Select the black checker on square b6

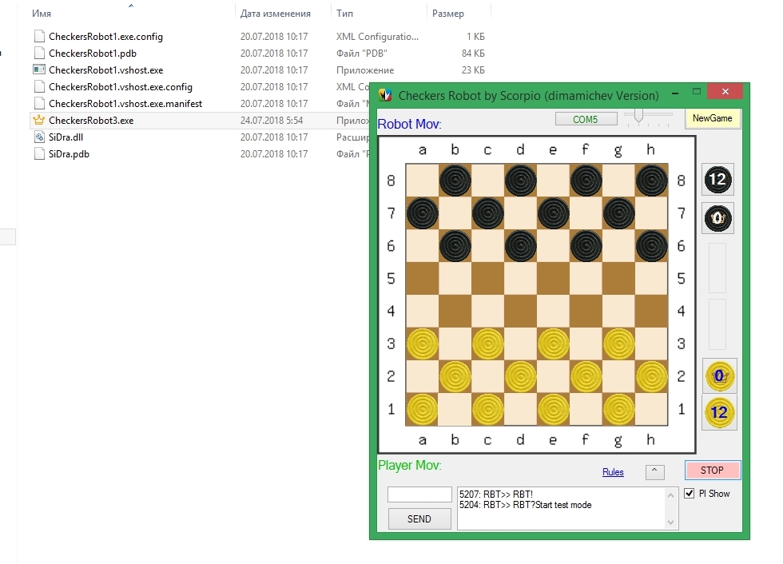455,246
